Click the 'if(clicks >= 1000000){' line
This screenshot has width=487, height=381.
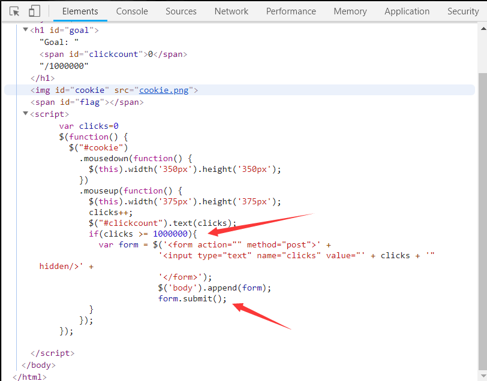coord(143,234)
